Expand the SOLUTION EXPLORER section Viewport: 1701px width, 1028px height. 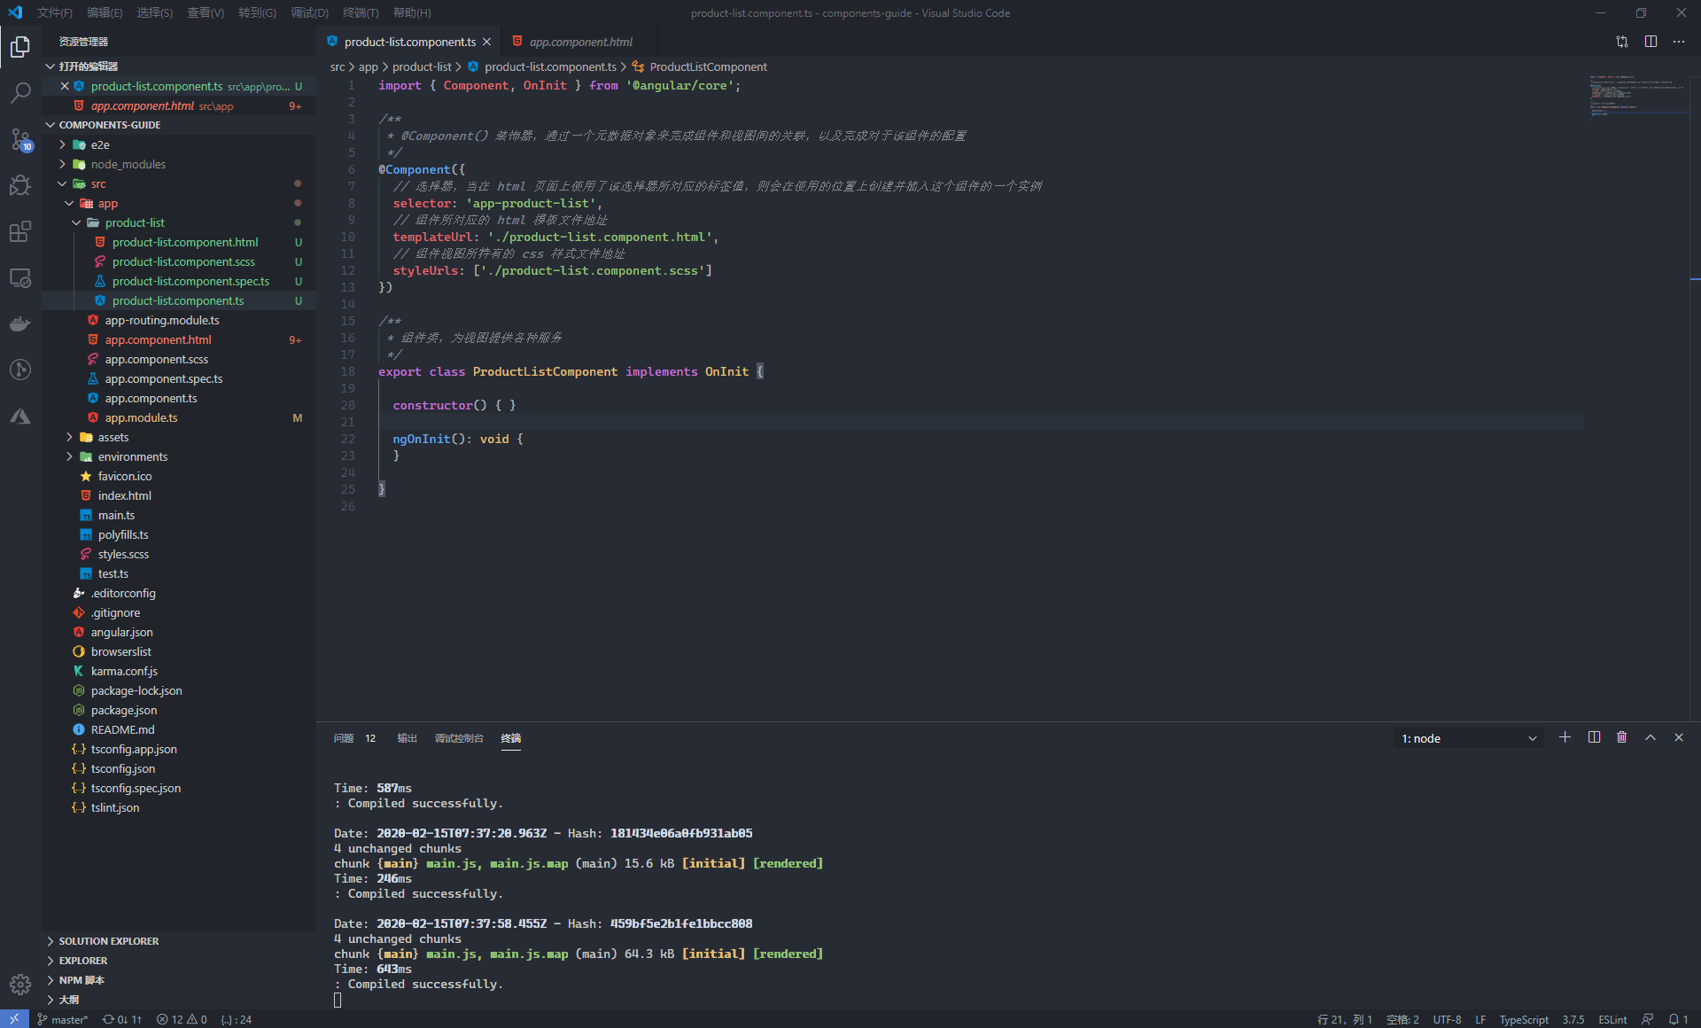click(108, 941)
